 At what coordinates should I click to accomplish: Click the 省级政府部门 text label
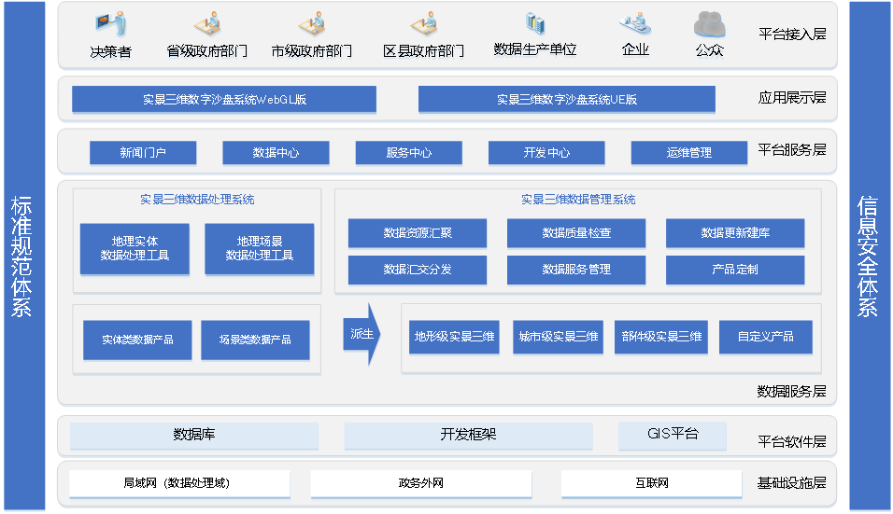[207, 51]
